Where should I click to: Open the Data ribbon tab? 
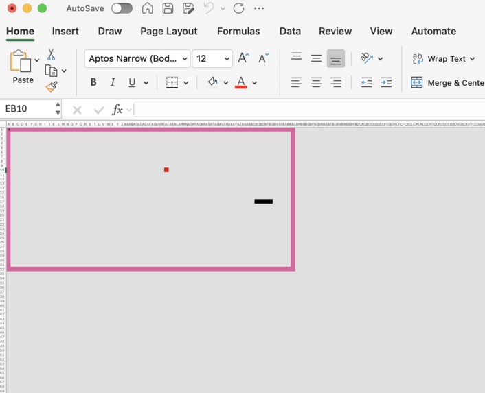pyautogui.click(x=290, y=31)
